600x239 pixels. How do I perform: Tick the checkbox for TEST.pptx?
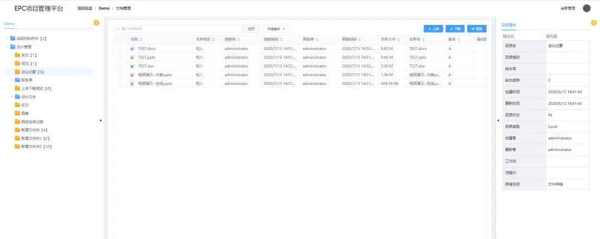120,57
